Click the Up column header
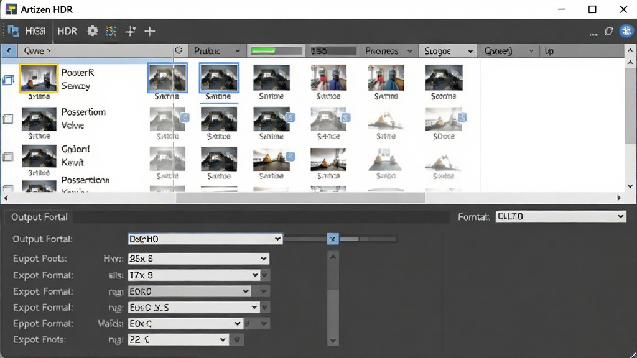The height and width of the screenshot is (358, 637). point(549,51)
